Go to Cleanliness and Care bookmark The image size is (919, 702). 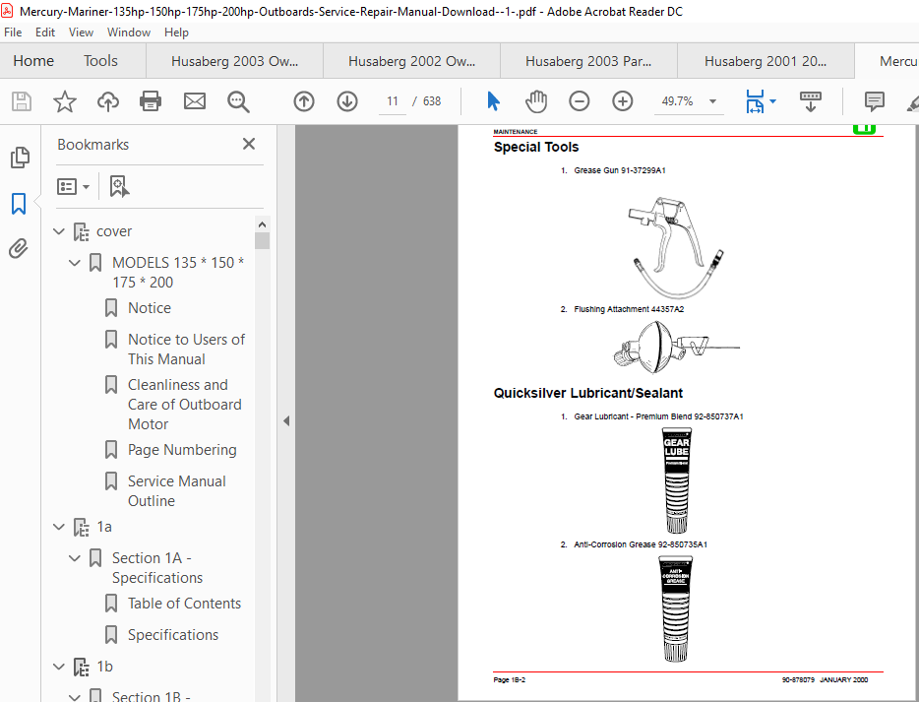point(185,404)
